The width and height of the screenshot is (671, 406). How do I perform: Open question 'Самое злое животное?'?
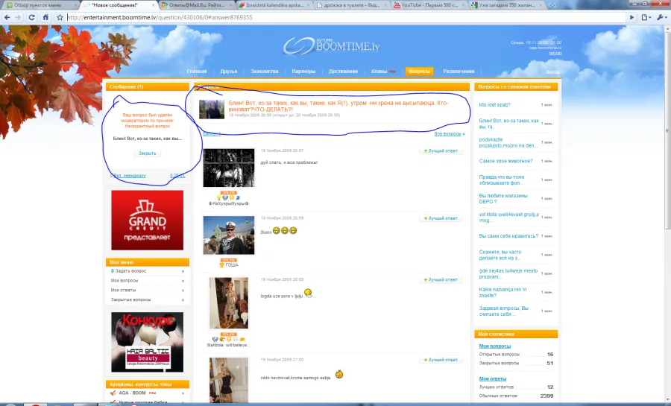pos(505,161)
